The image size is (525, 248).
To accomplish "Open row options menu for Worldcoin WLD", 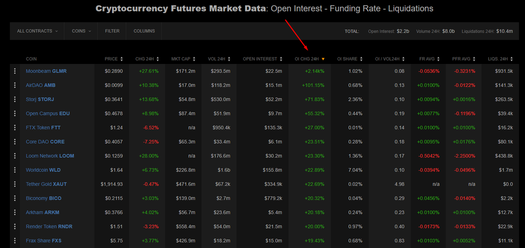I will click(x=15, y=170).
